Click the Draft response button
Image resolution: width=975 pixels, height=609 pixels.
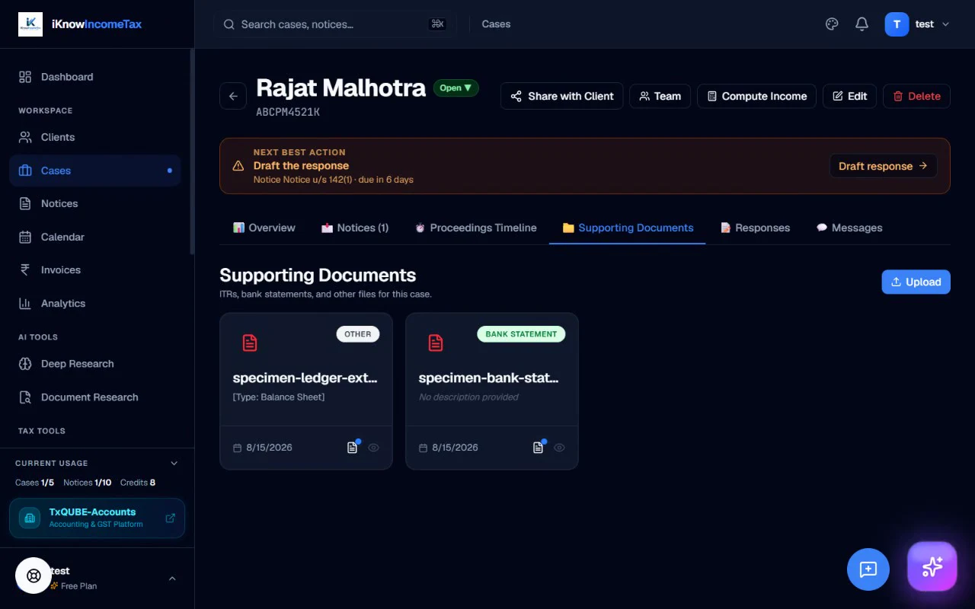pos(883,166)
